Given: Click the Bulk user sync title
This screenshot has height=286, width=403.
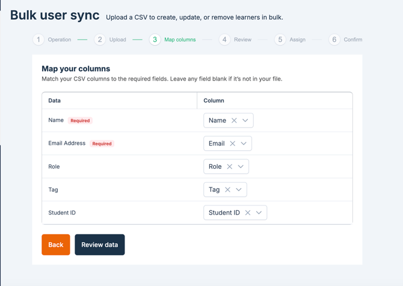Looking at the screenshot, I should click(55, 15).
